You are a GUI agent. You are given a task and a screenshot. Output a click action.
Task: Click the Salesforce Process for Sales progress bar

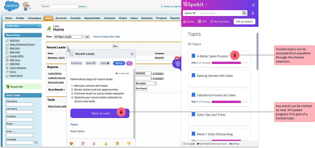tap(230, 102)
